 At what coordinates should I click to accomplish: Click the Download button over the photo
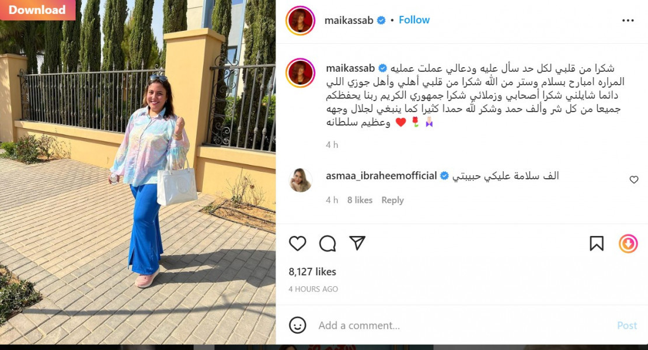[x=37, y=10]
